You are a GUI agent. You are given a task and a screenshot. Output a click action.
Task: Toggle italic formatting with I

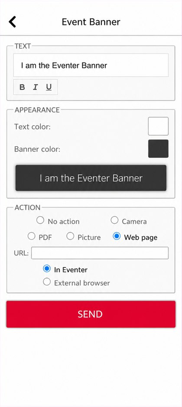click(x=36, y=87)
